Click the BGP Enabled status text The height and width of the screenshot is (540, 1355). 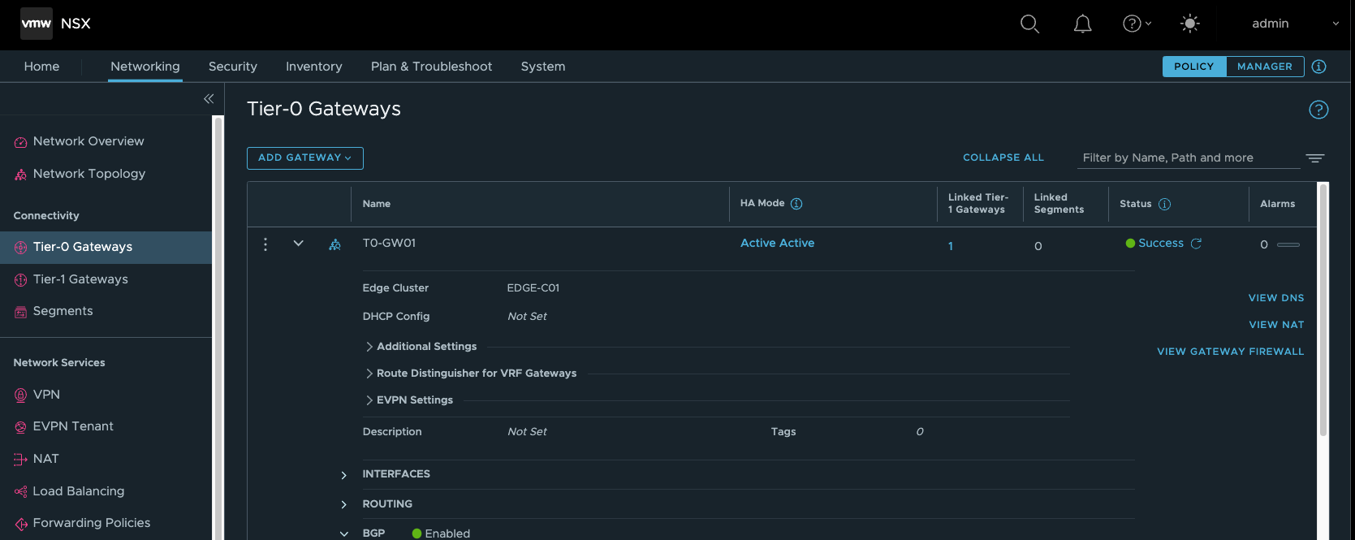pyautogui.click(x=447, y=534)
